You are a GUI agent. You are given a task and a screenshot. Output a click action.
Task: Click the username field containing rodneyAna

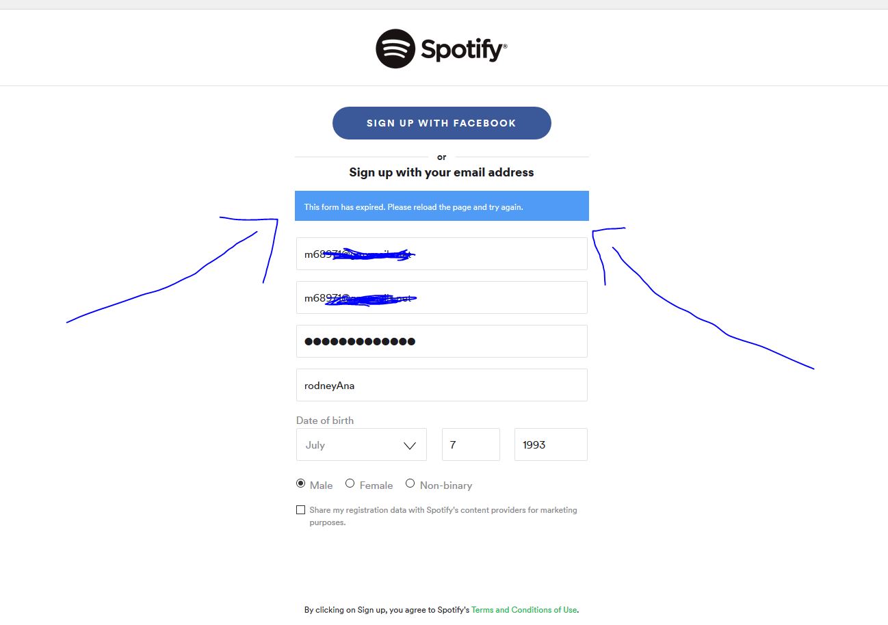(x=441, y=385)
